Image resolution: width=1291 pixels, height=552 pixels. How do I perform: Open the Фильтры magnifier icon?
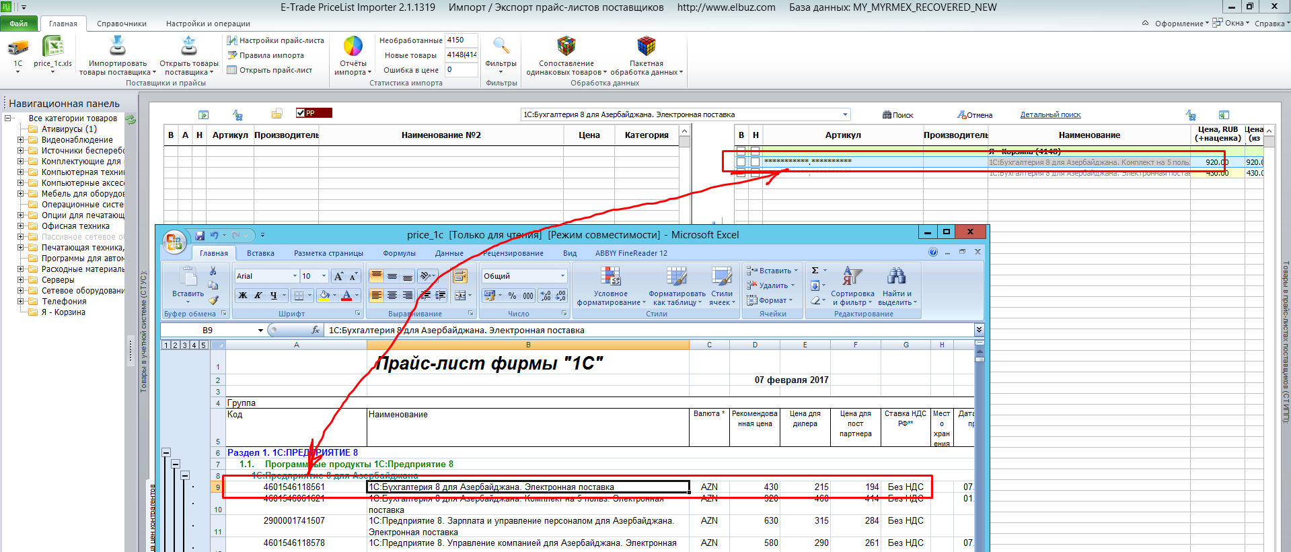tap(501, 46)
